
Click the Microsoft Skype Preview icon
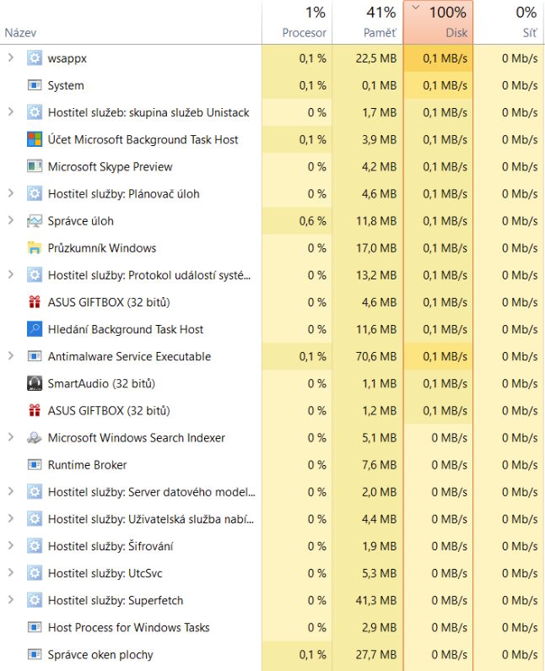point(35,166)
